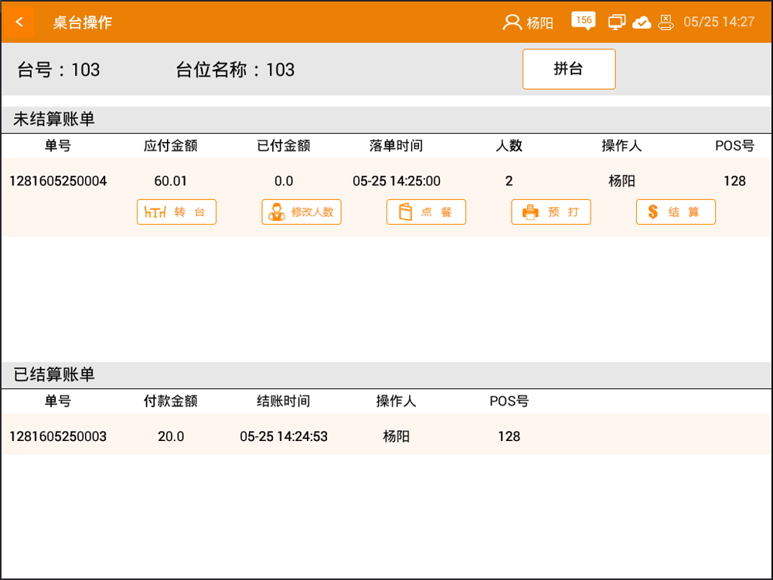Open the user profile icon for 杨阳

[512, 22]
